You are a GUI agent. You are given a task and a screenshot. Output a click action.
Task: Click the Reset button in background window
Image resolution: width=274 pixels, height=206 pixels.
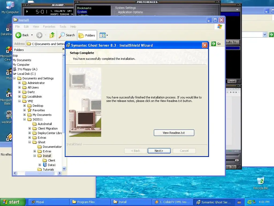(x=232, y=81)
